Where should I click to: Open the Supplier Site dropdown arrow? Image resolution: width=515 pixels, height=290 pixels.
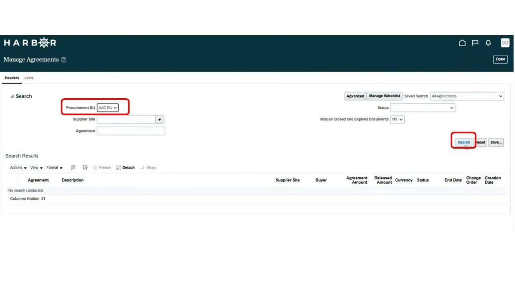(160, 120)
